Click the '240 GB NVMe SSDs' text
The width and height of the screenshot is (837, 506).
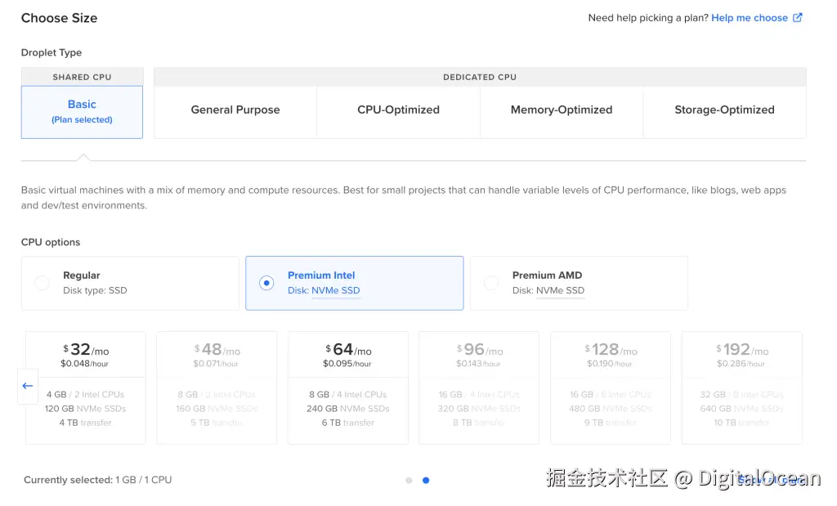[348, 409]
